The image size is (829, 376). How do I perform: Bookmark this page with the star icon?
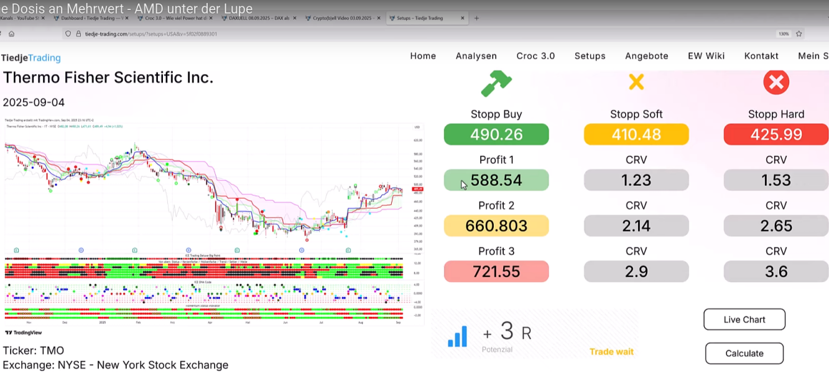799,34
